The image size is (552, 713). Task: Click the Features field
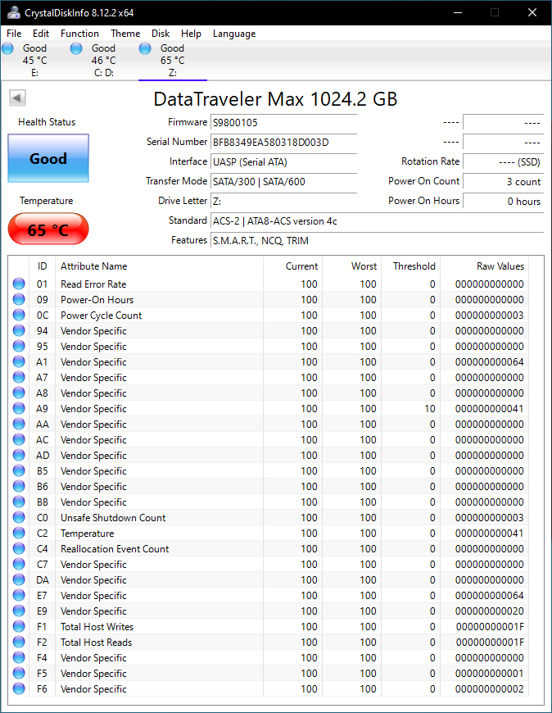click(377, 241)
